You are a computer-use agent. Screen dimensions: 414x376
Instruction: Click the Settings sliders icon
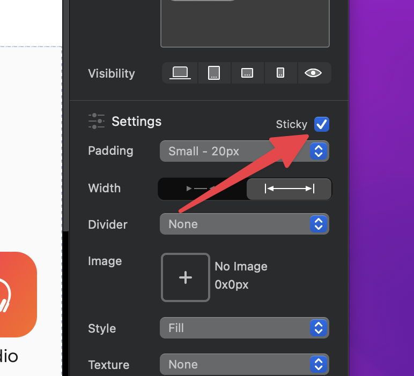(x=97, y=121)
